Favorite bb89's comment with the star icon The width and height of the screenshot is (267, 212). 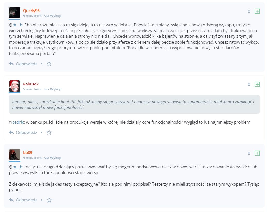coord(49,200)
